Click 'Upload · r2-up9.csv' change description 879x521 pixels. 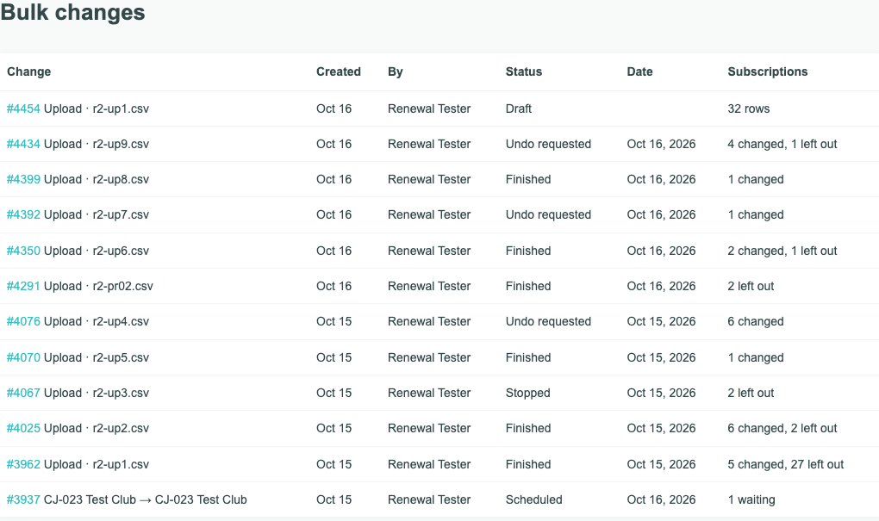[x=97, y=144]
